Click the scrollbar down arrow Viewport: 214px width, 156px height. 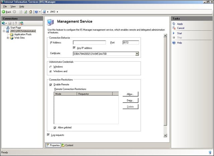pyautogui.click(x=165, y=136)
